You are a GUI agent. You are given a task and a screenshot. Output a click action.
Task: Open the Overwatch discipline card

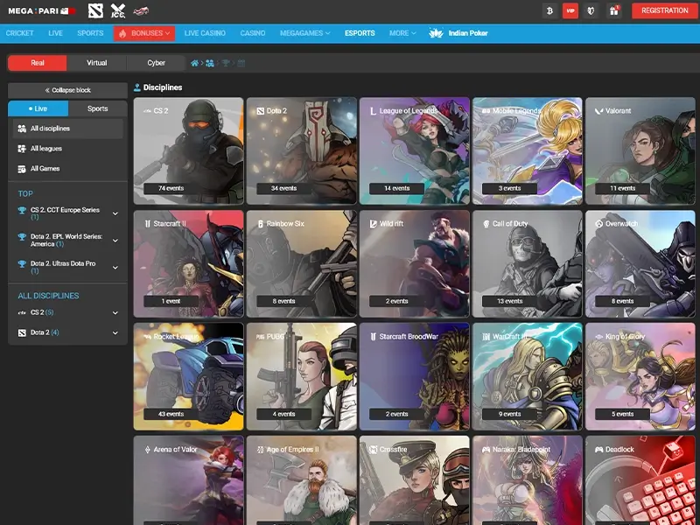coord(640,264)
